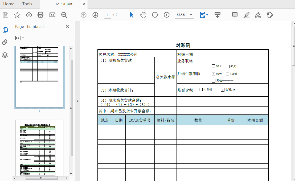Open the Highlight tool
The image size is (295, 181).
246,15
